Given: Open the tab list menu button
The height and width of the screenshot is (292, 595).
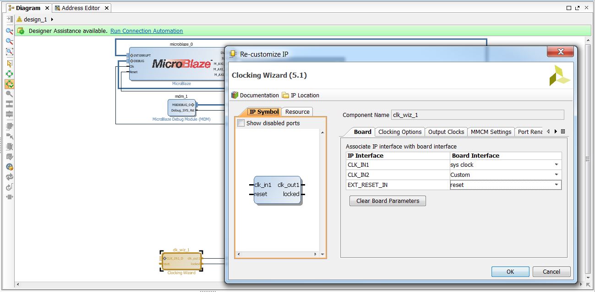Looking at the screenshot, I should [563, 132].
